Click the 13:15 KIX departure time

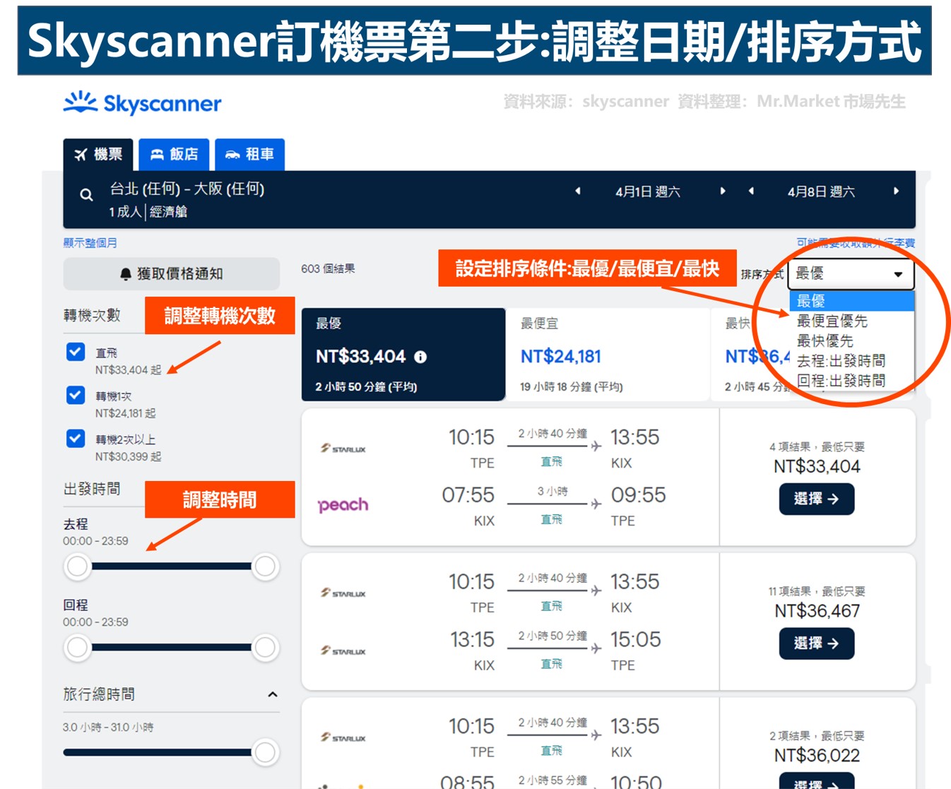tap(472, 639)
